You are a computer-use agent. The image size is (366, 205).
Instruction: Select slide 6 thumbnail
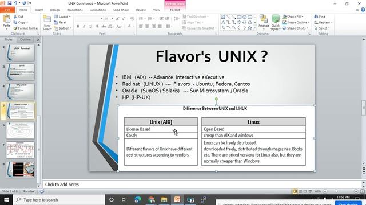[x=21, y=130]
